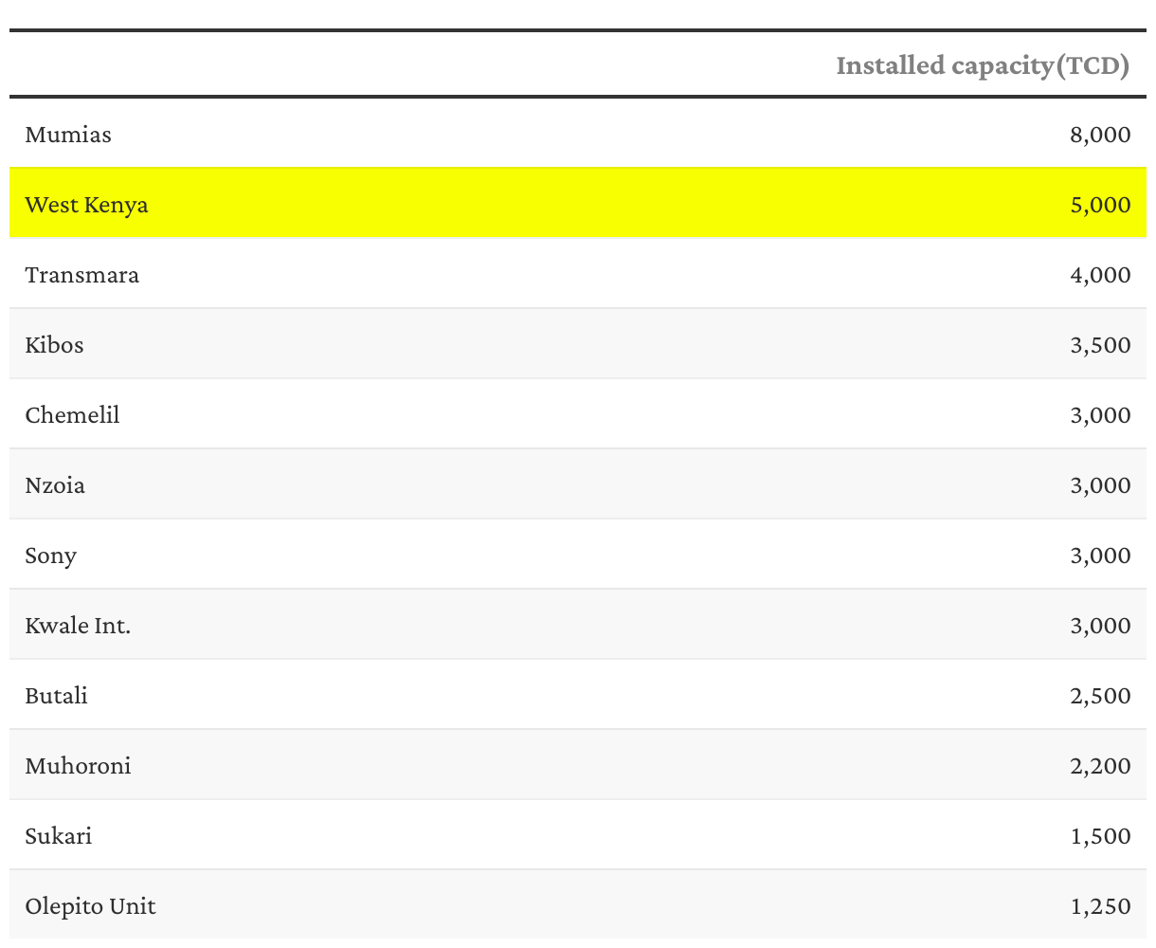Click the 8,000 capacity value
This screenshot has height=948, width=1156.
click(1100, 135)
